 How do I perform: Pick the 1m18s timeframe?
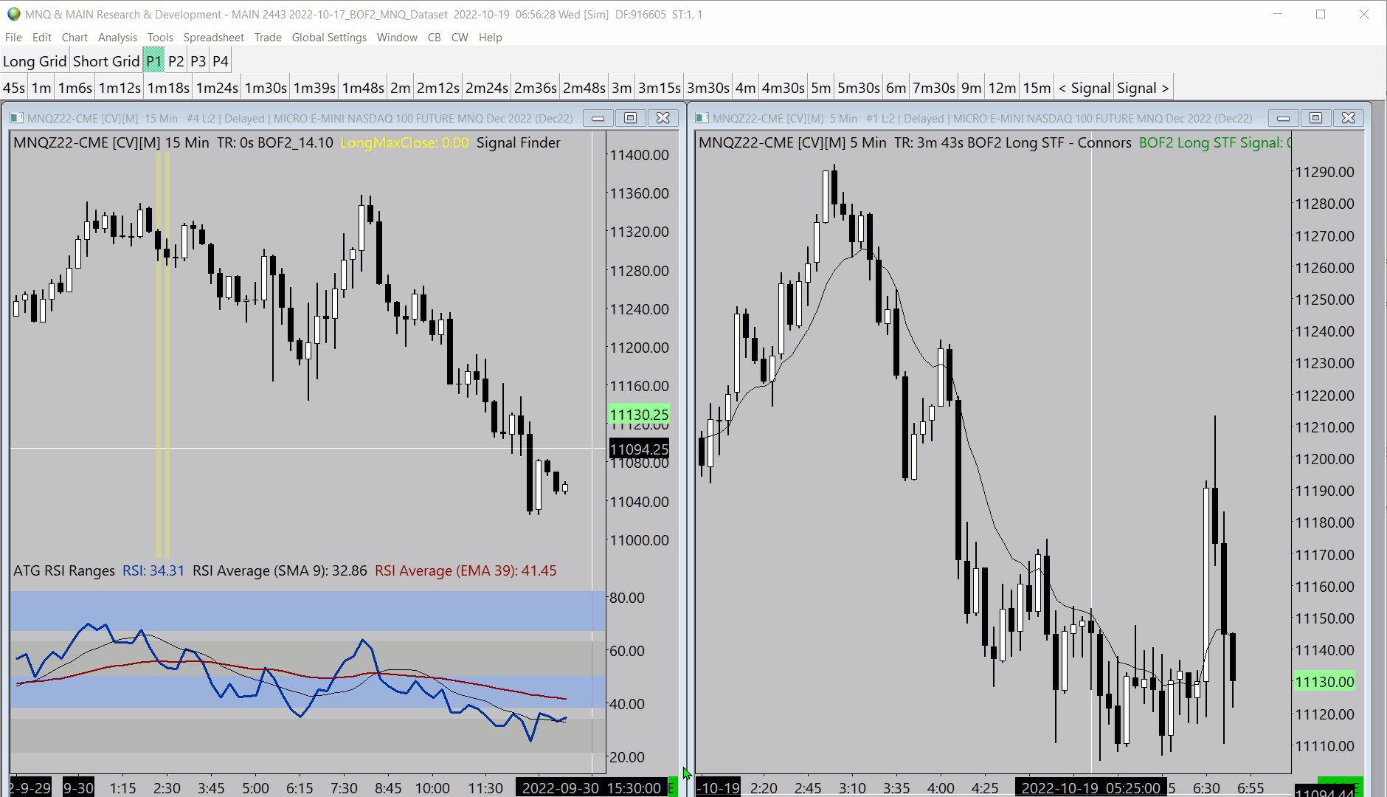[x=168, y=88]
